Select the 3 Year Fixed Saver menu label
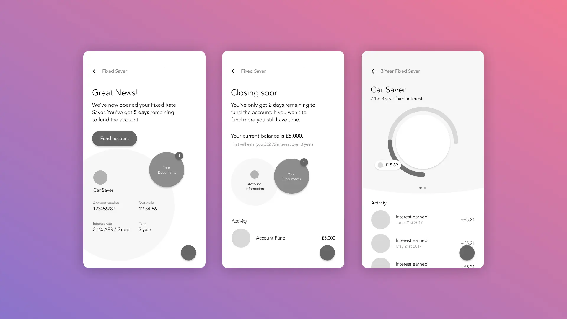The width and height of the screenshot is (567, 319). point(400,71)
